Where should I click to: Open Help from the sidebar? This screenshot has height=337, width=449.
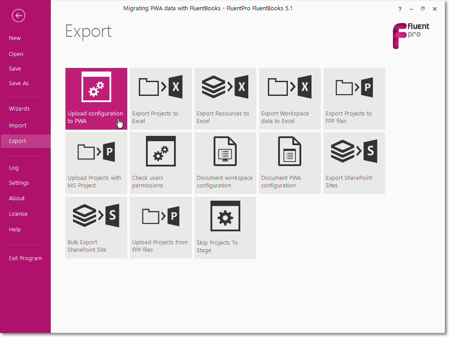point(15,229)
